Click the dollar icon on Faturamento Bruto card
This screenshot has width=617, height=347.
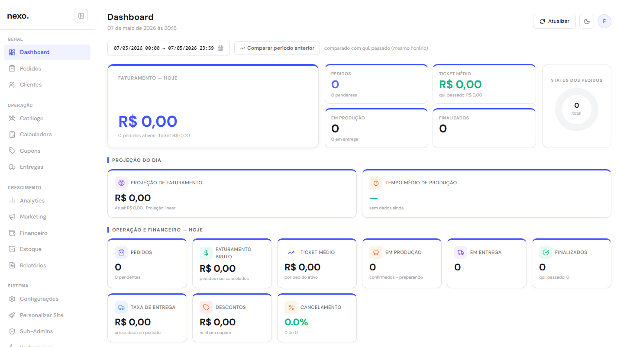click(x=206, y=253)
